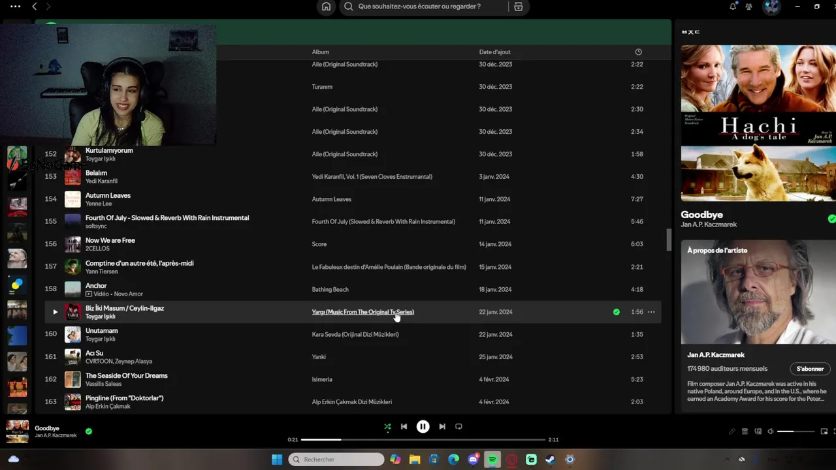836x470 pixels.
Task: Open the Windows Start button
Action: point(277,460)
